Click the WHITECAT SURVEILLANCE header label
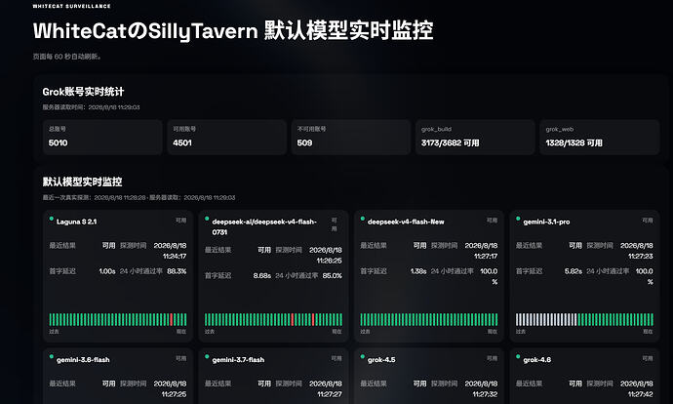Image resolution: width=673 pixels, height=404 pixels. [71, 6]
